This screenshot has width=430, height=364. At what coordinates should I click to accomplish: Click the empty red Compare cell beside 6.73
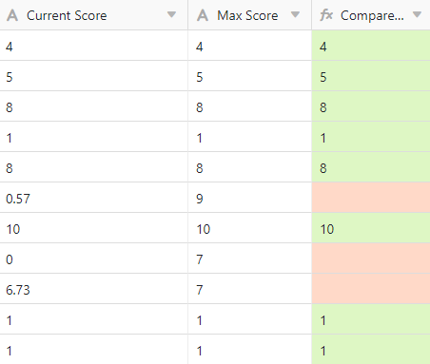pos(371,289)
